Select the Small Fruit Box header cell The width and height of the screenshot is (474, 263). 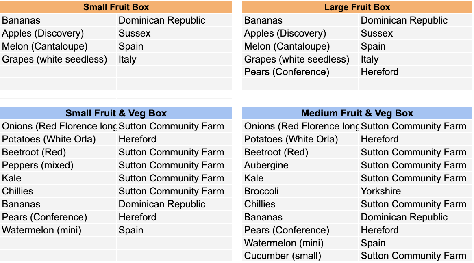tap(116, 7)
